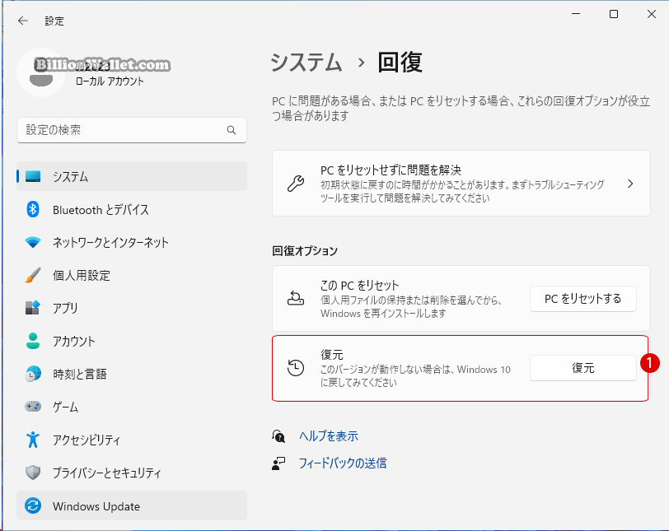
Task: Open アクセシビリティ settings
Action: [x=132, y=440]
